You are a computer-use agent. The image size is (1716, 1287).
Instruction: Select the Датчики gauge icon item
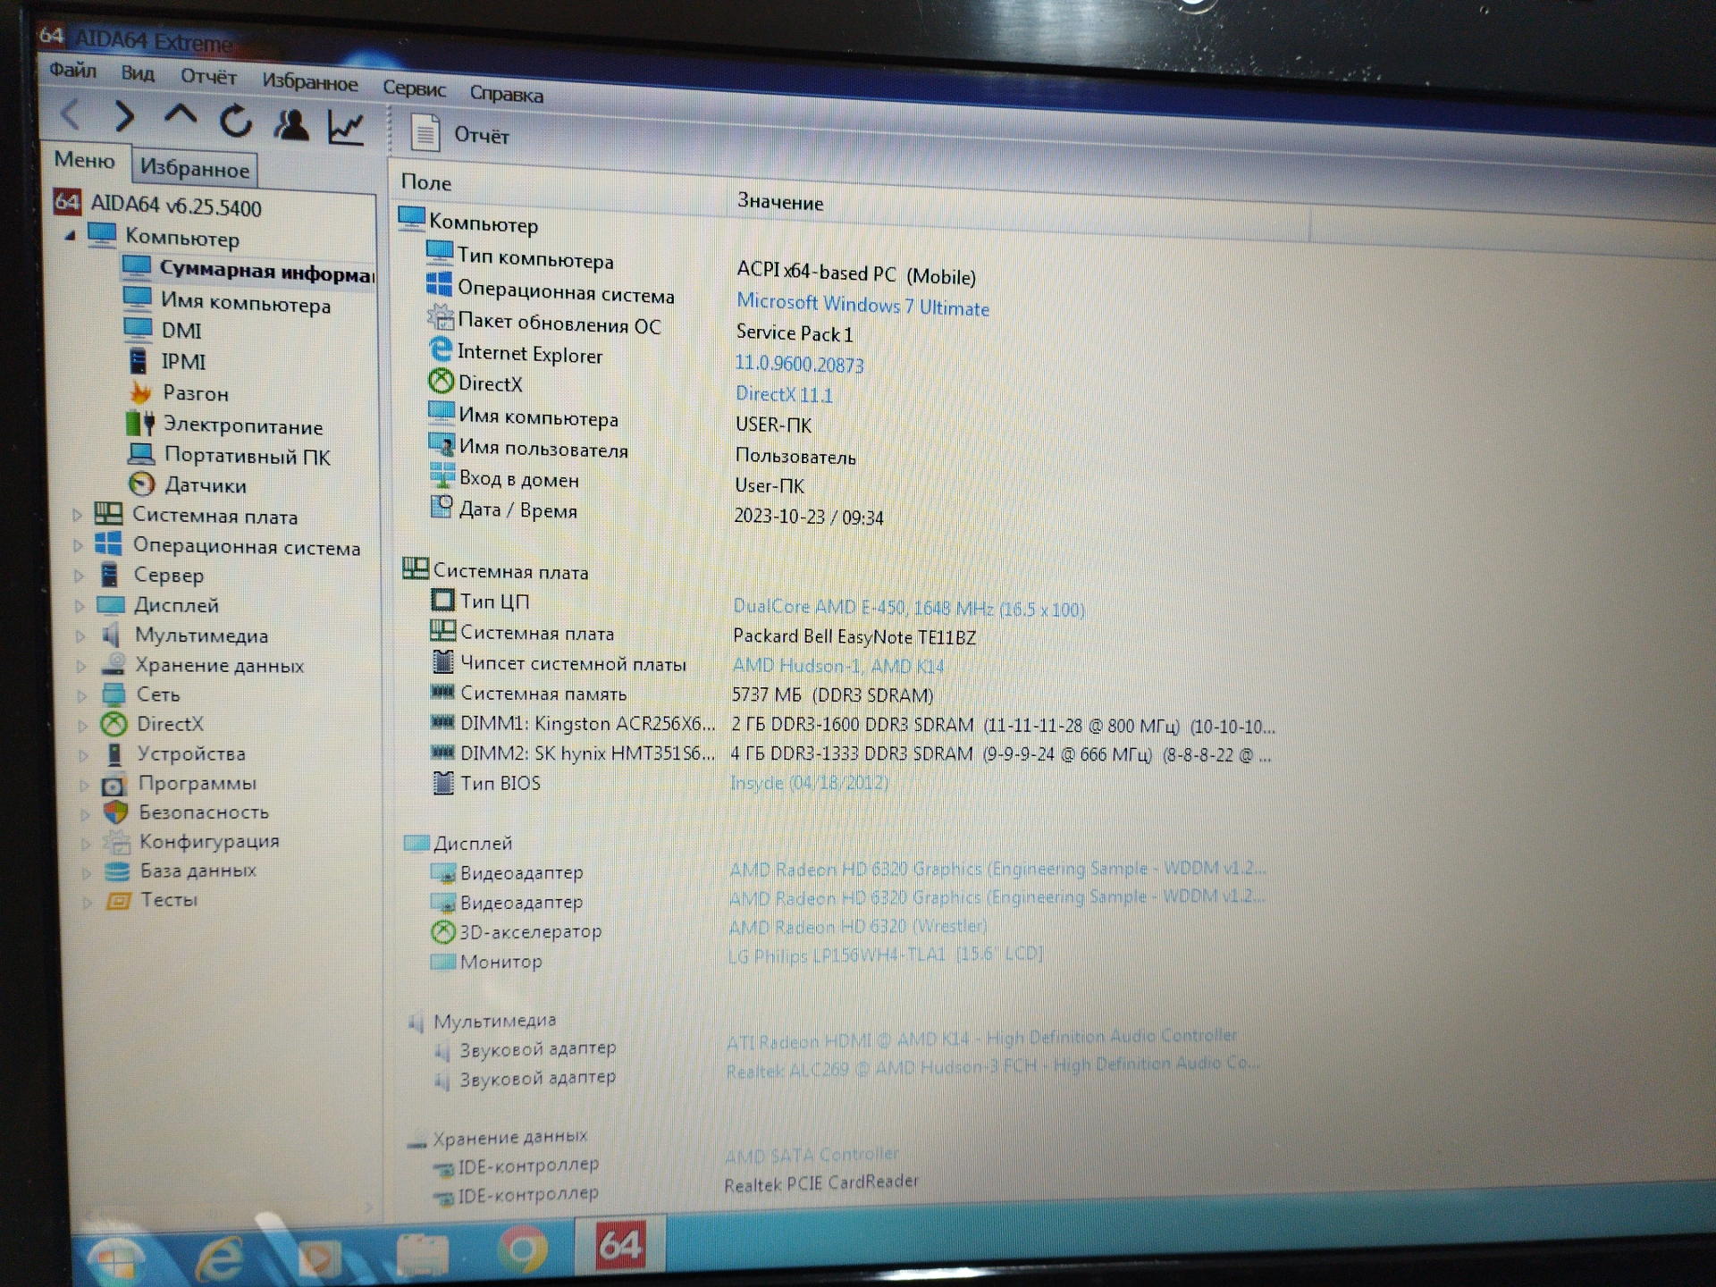tap(142, 484)
